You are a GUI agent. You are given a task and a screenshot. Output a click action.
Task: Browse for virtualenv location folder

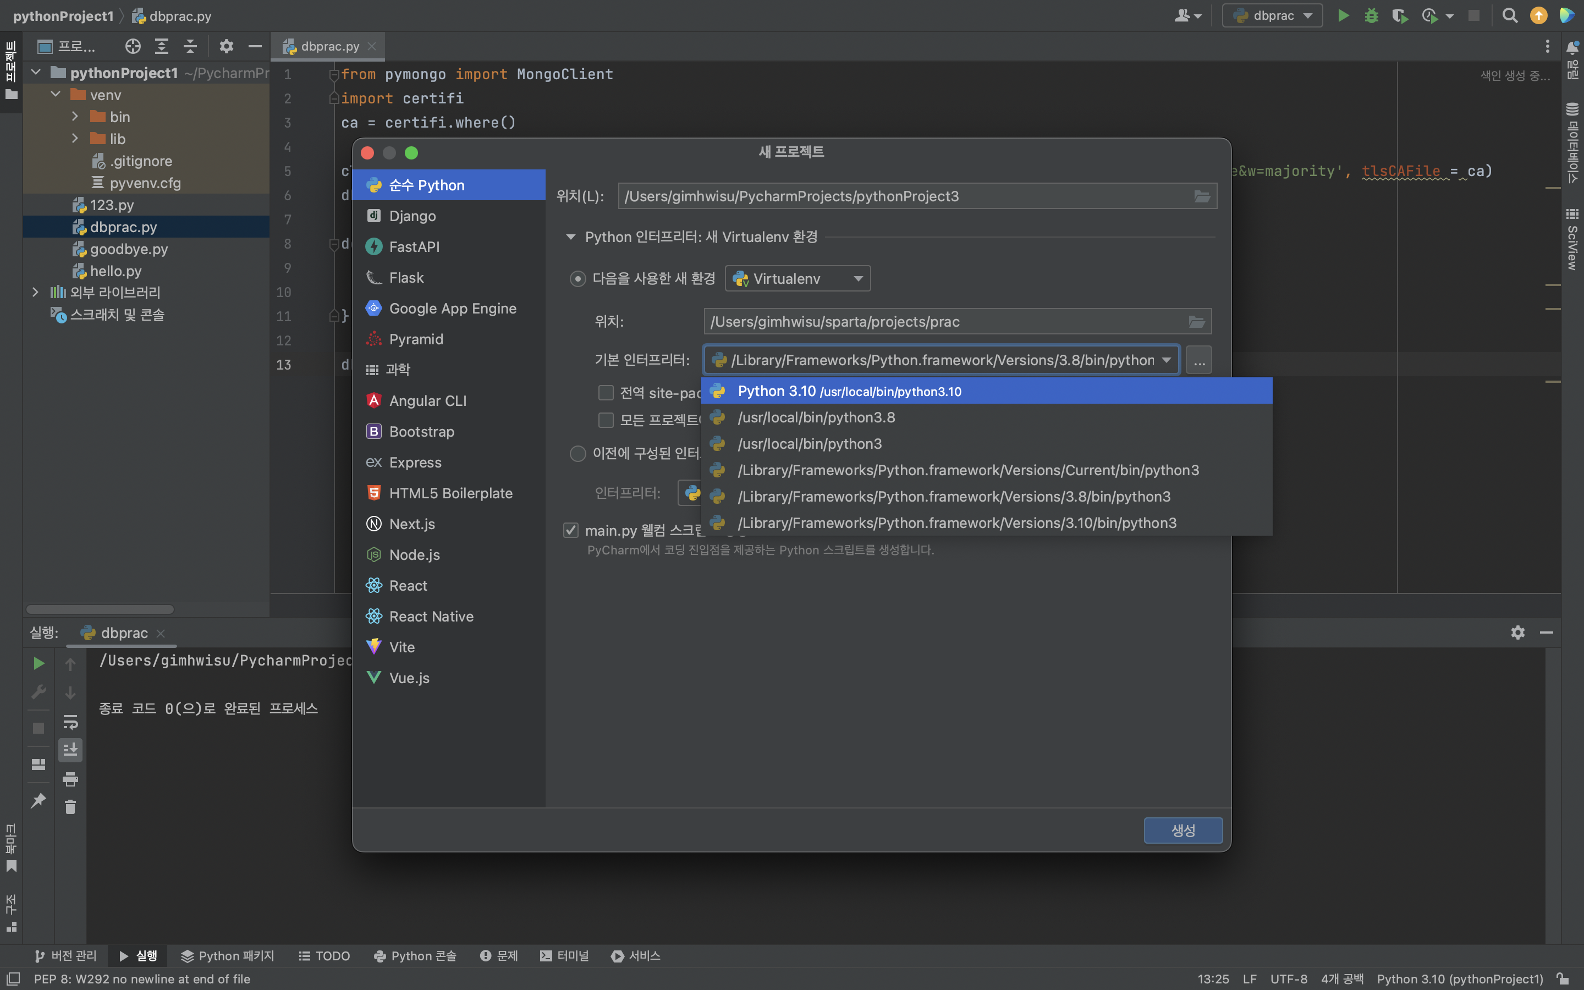1196,322
